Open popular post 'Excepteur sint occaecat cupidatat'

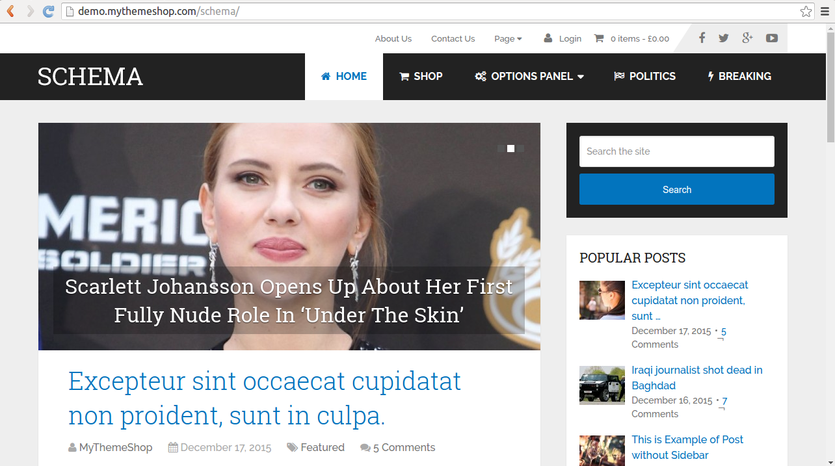click(x=690, y=300)
